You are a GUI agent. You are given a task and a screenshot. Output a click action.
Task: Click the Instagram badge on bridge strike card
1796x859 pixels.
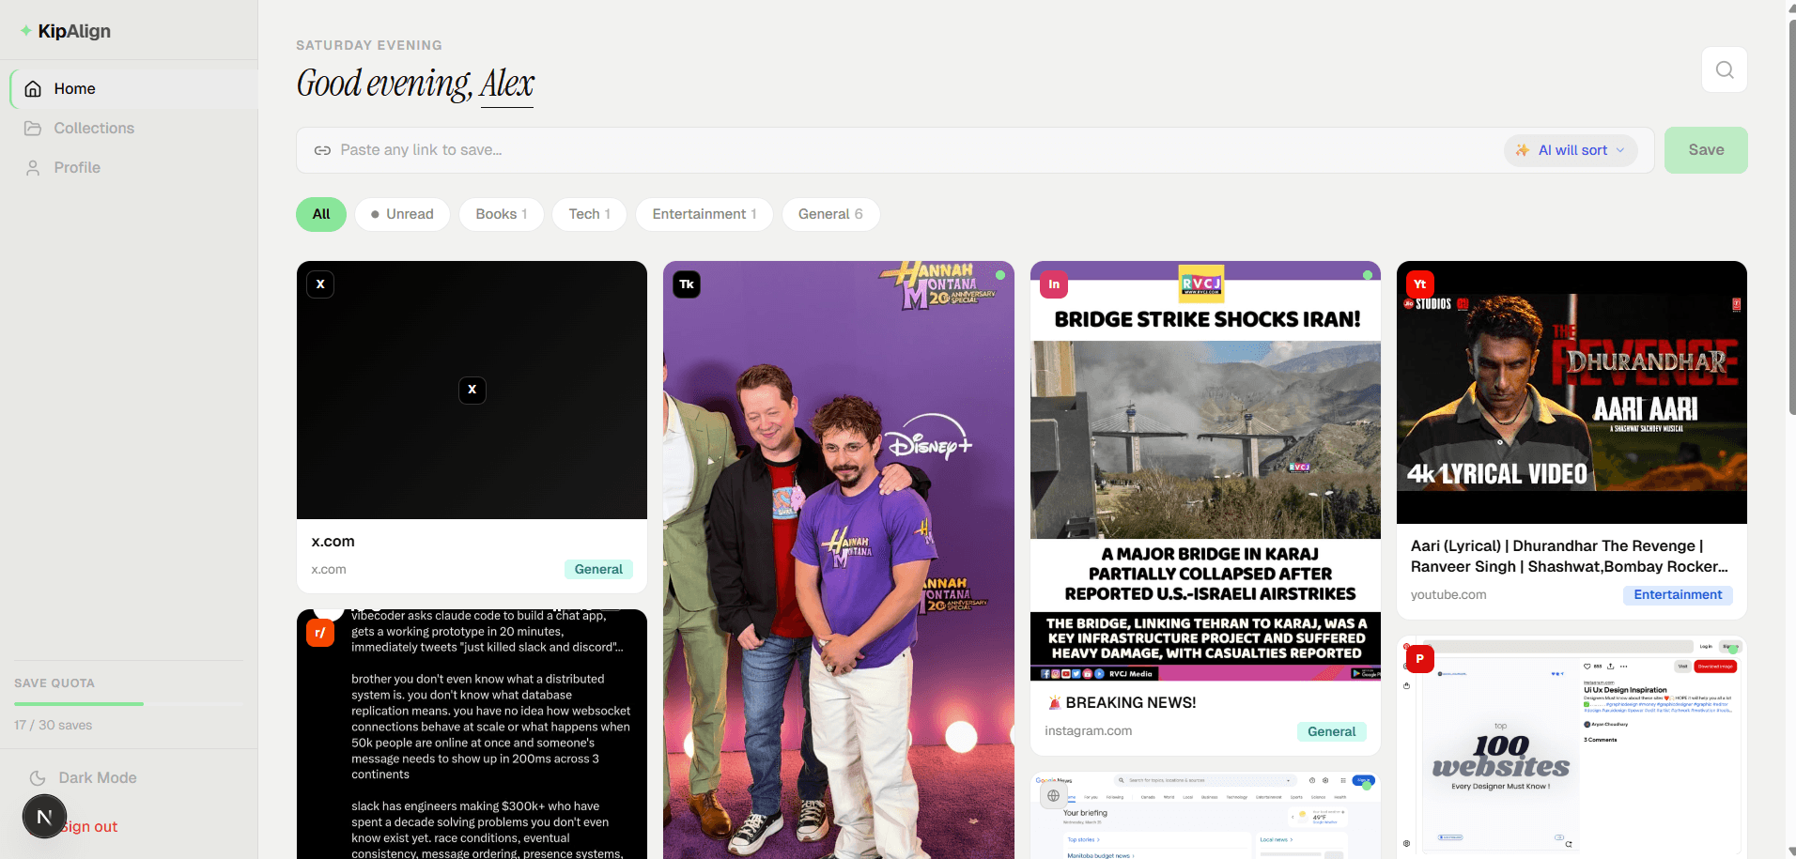pos(1054,284)
